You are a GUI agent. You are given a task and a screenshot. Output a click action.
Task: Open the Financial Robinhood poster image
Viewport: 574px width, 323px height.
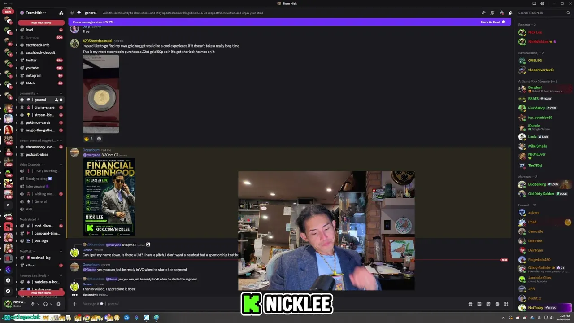[109, 197]
